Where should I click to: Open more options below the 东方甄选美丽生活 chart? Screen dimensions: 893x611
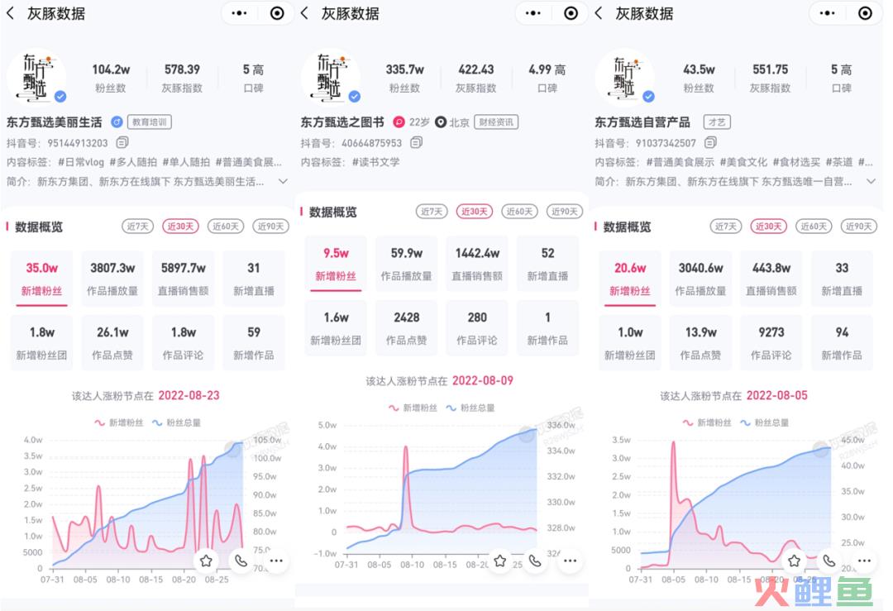276,561
